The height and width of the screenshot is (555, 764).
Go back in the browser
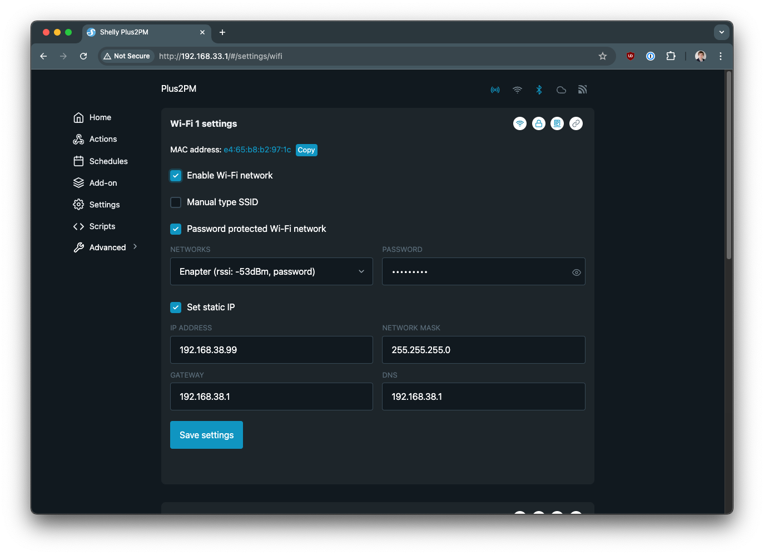point(43,56)
